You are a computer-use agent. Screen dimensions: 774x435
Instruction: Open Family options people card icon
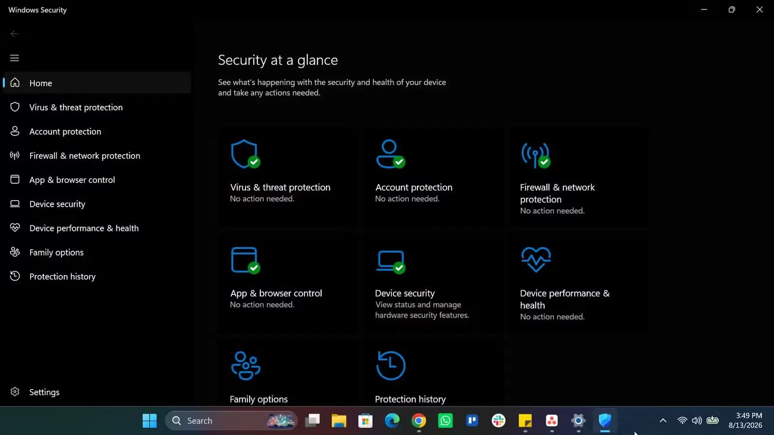point(246,365)
